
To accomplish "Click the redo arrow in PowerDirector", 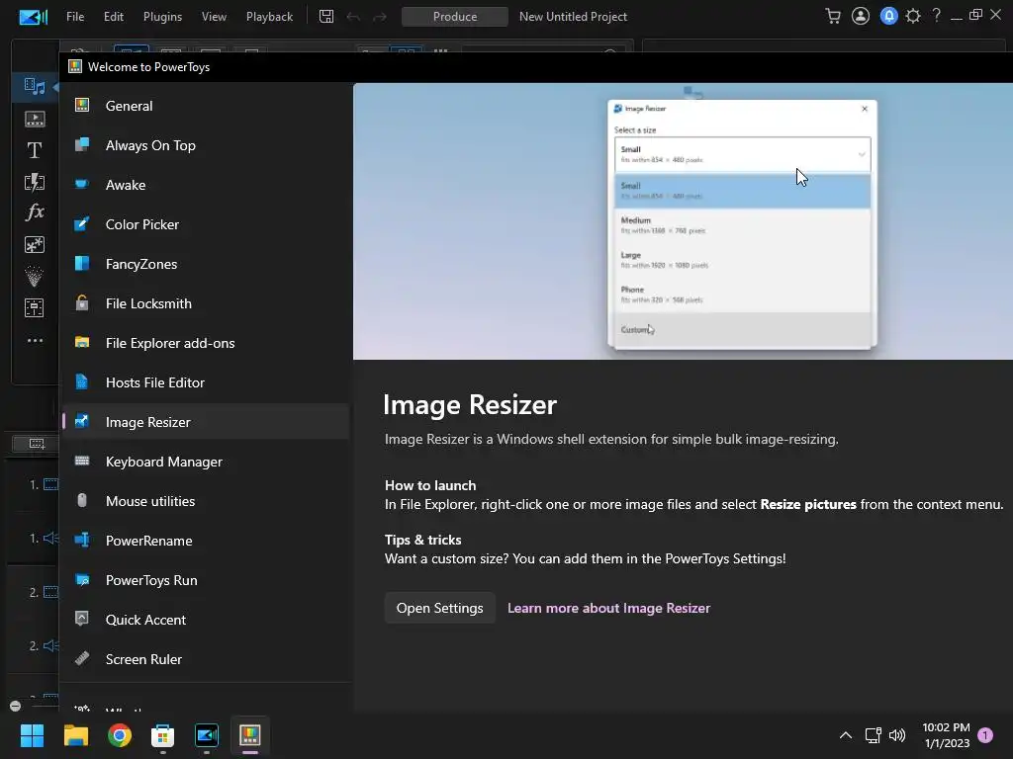I will click(380, 17).
